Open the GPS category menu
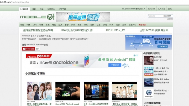This screenshot has width=189, height=106. tap(35, 25)
